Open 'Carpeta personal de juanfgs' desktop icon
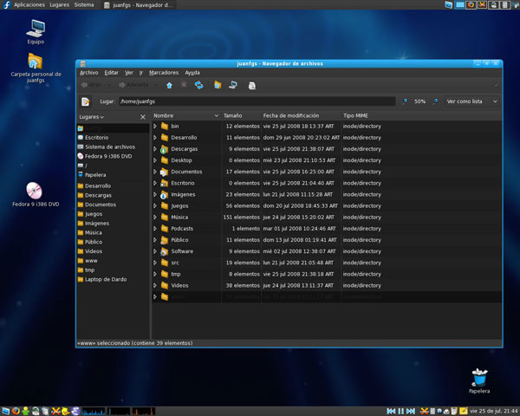 [x=36, y=68]
